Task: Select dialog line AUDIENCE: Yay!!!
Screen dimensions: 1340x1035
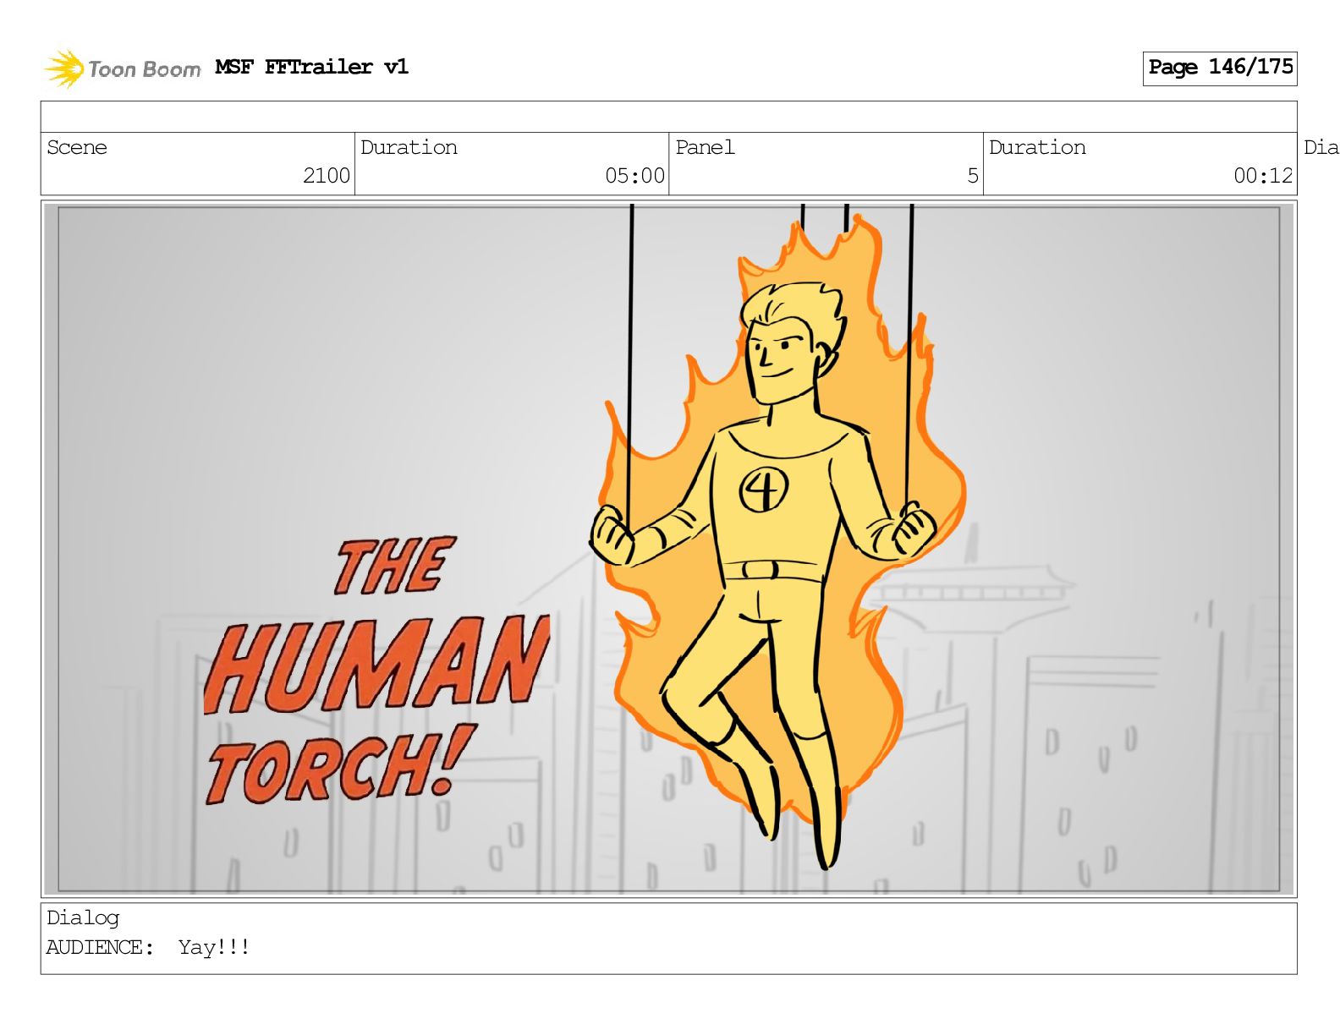Action: (x=148, y=947)
